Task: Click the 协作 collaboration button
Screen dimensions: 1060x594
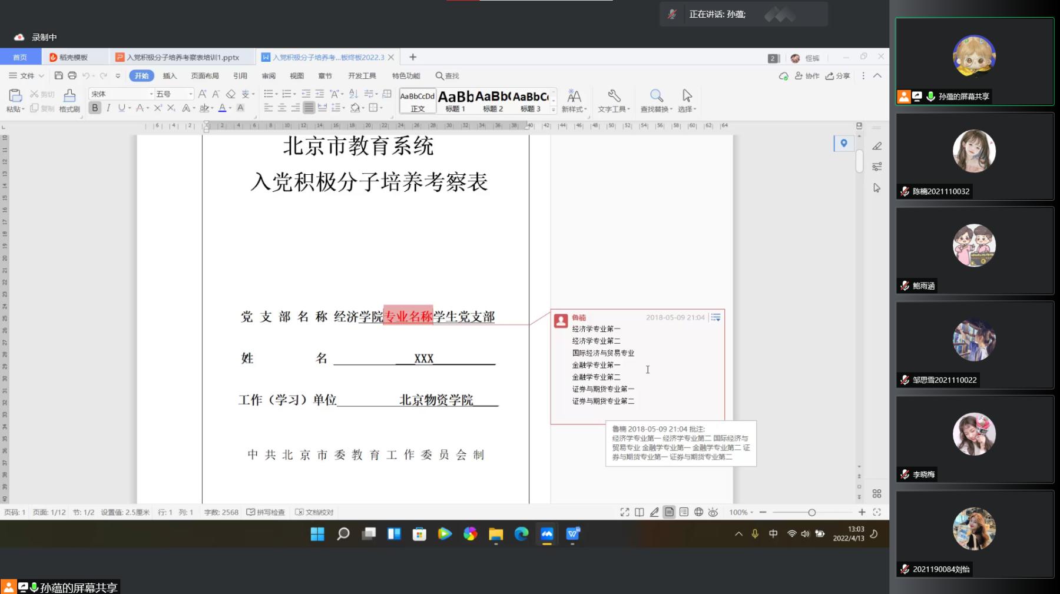Action: point(807,75)
